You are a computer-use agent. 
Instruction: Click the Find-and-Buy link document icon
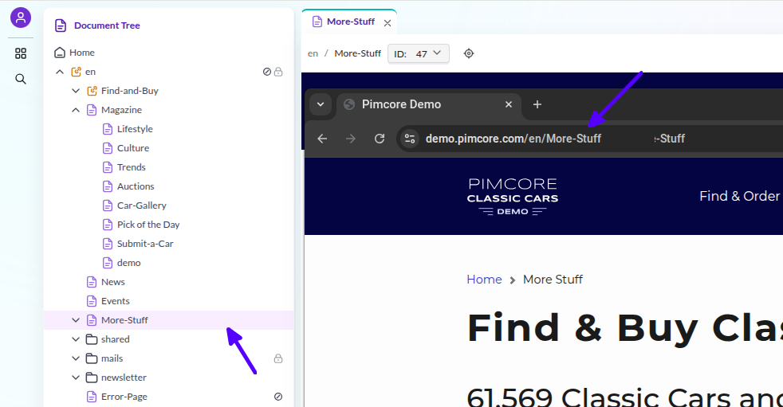click(92, 91)
